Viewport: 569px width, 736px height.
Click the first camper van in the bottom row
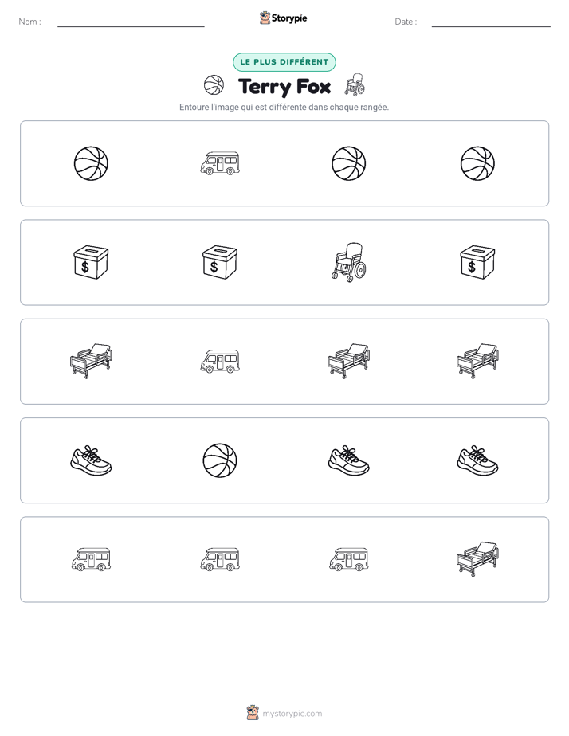tap(91, 559)
